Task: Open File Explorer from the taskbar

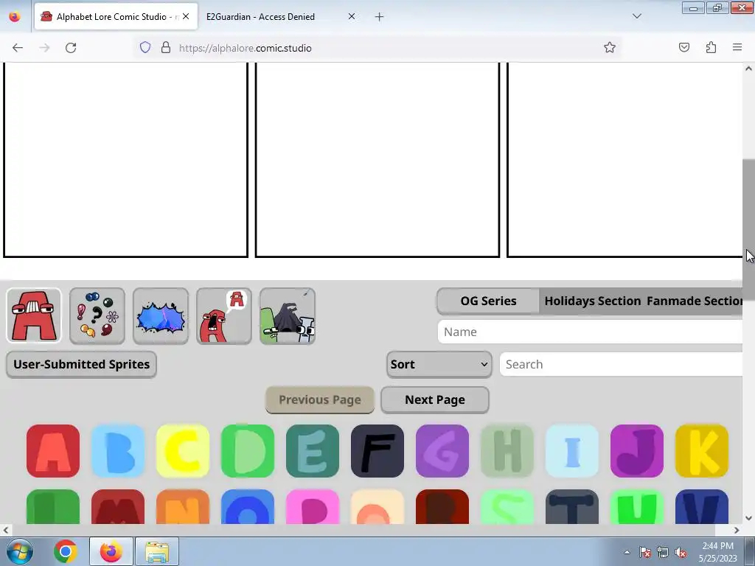Action: coord(157,551)
